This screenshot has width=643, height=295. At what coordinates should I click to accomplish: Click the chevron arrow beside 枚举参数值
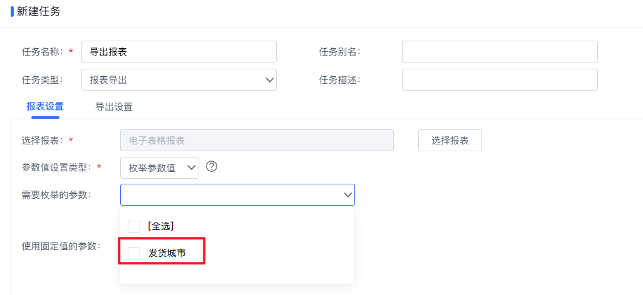pos(192,167)
